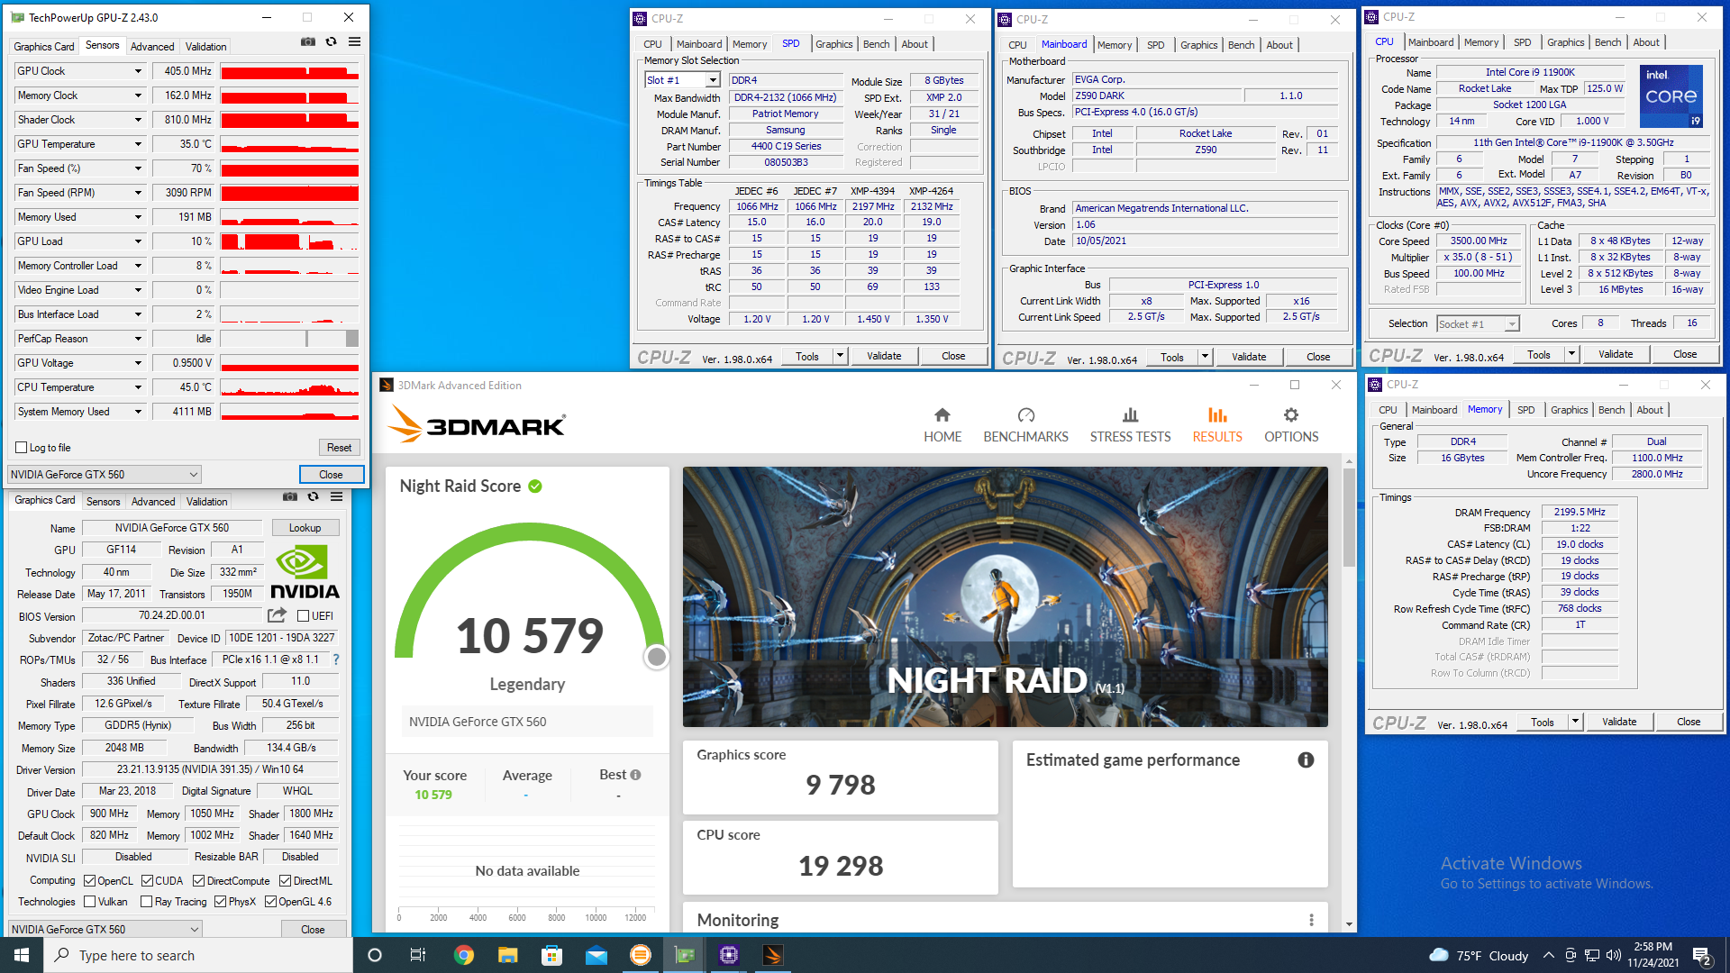Toggle PhysX checkbox
Screen dimensions: 1730x973
[220, 902]
